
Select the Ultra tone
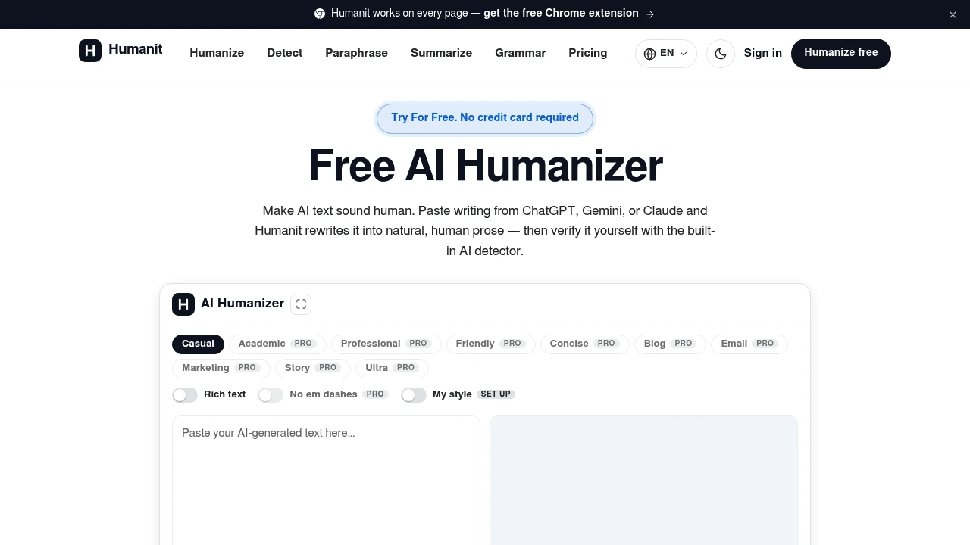click(x=392, y=369)
